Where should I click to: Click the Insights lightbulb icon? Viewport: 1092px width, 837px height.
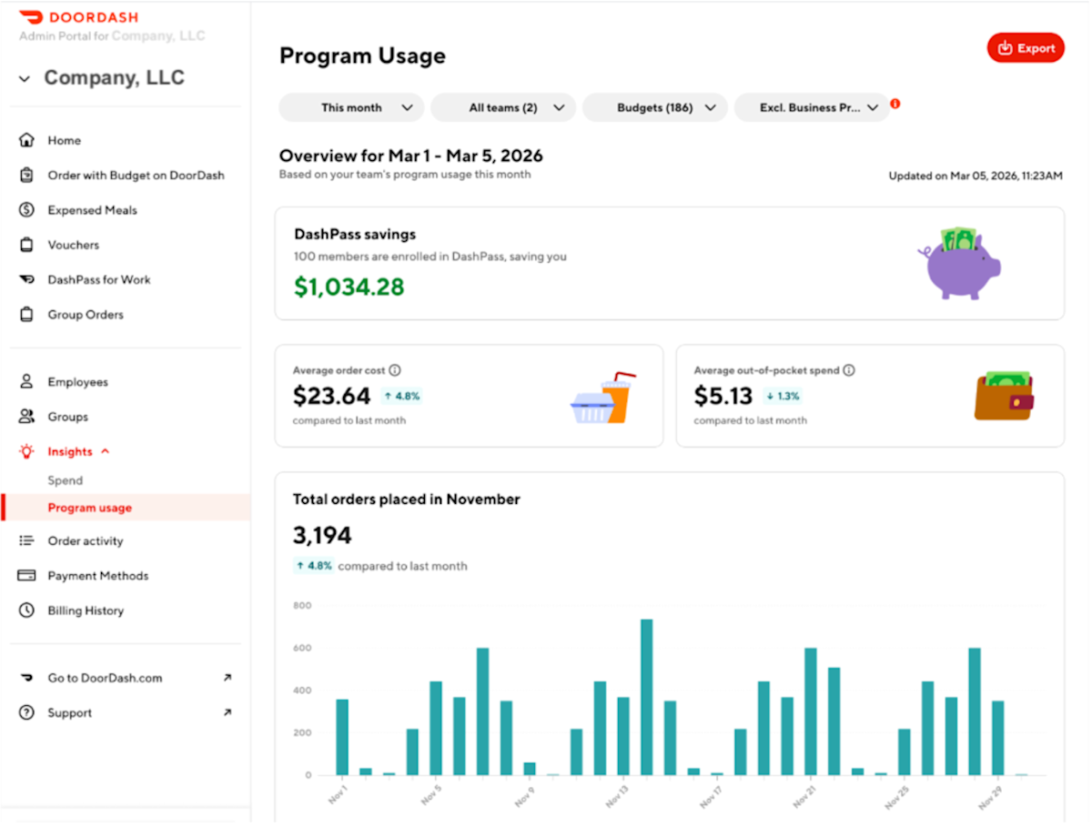click(26, 451)
